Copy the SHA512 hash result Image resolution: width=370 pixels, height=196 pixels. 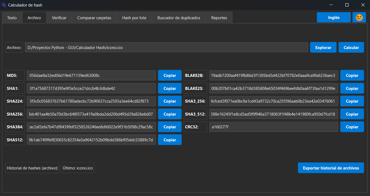pos(170,140)
